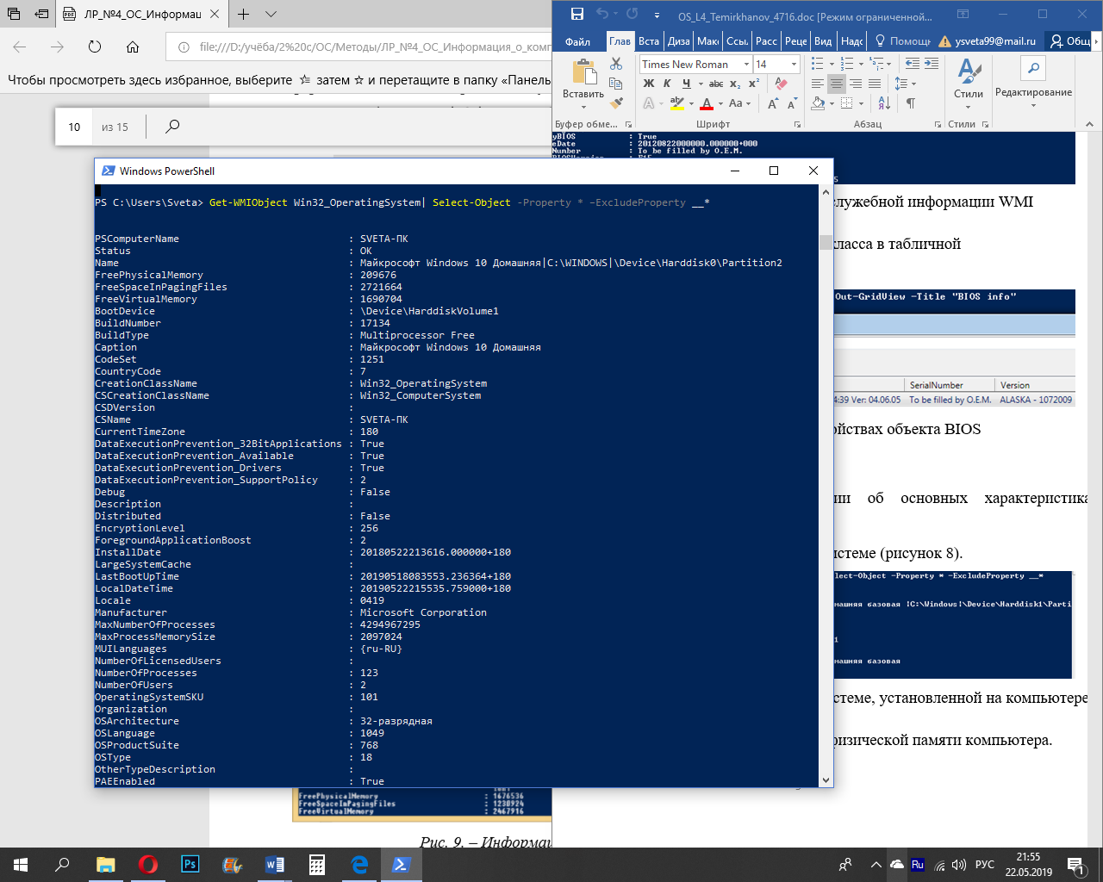Click the find magnifier in Editing group

(1033, 67)
